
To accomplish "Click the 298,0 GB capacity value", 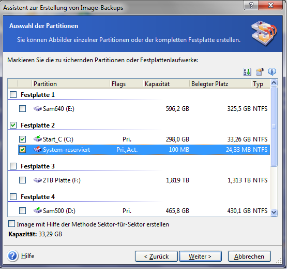I will click(x=177, y=139).
